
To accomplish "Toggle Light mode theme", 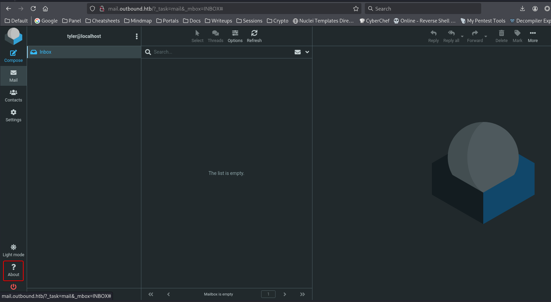I will tap(13, 250).
